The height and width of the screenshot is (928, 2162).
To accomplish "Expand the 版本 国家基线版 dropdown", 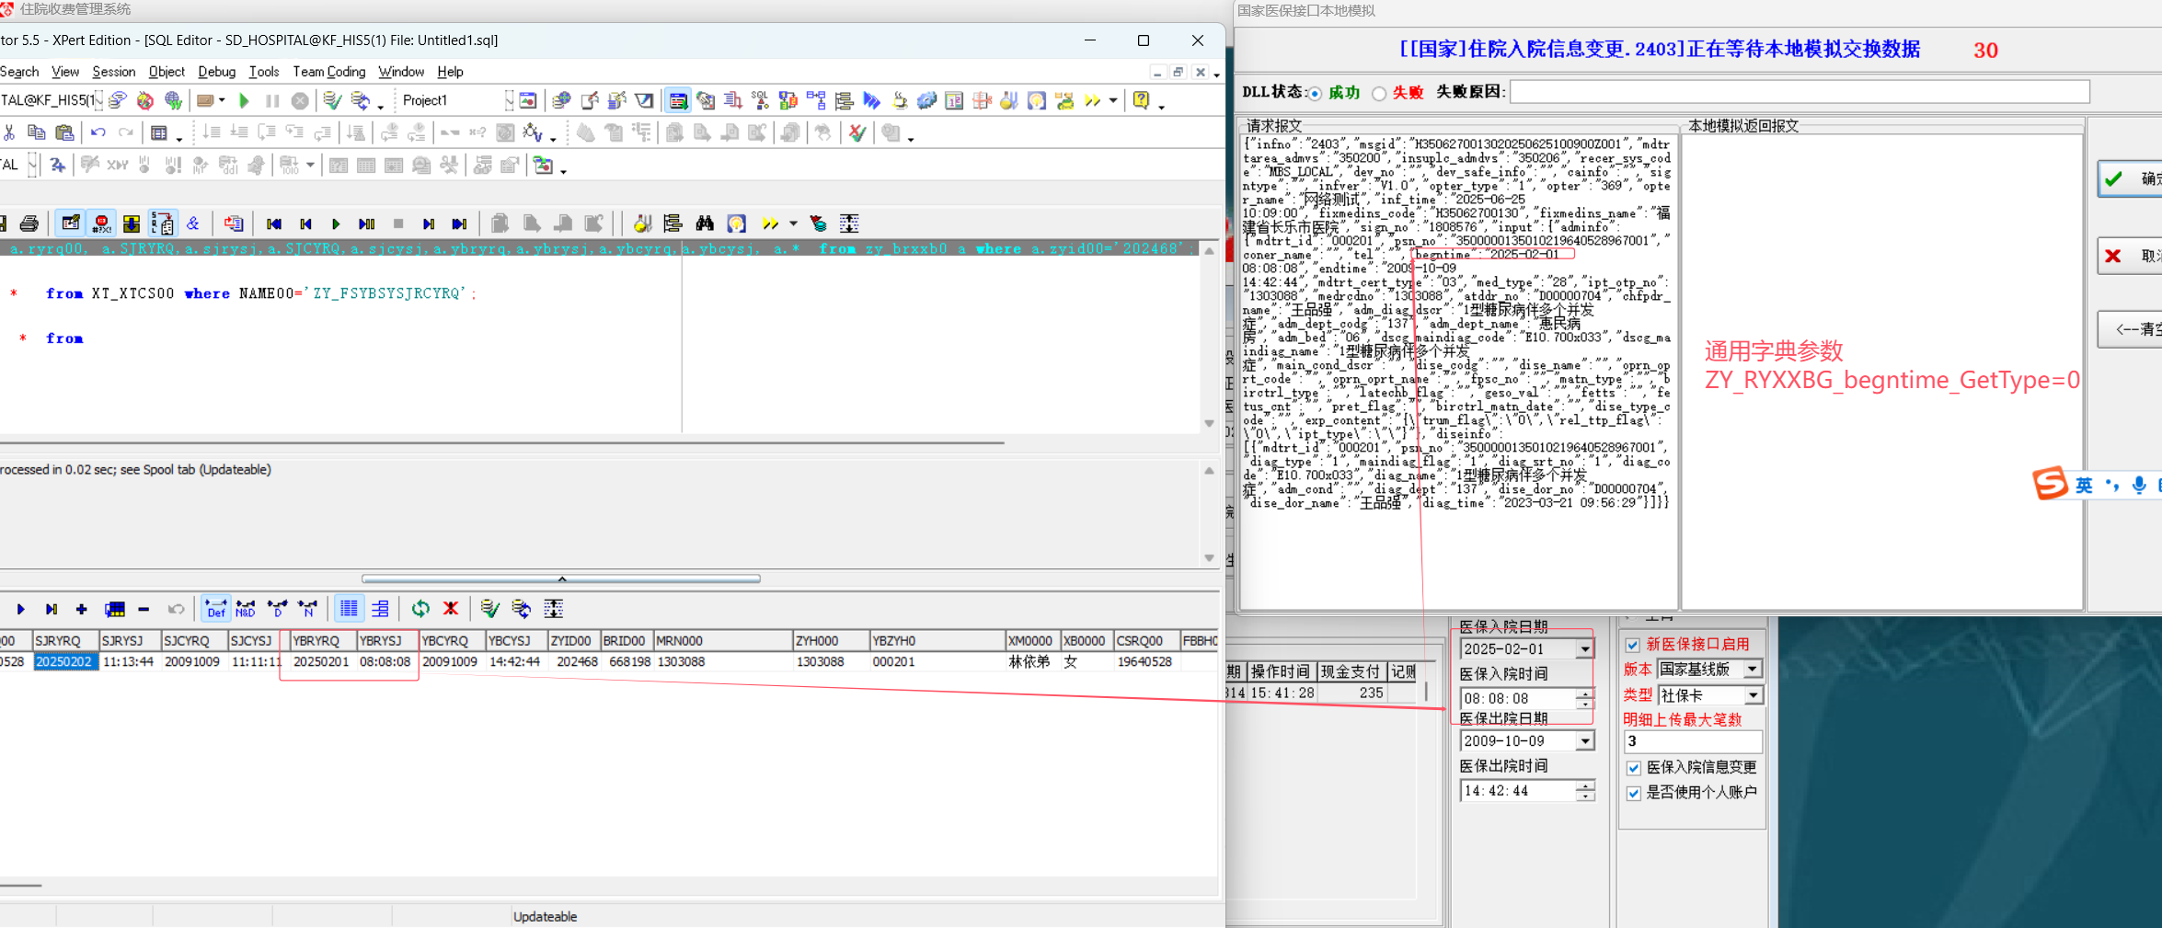I will (x=1753, y=670).
